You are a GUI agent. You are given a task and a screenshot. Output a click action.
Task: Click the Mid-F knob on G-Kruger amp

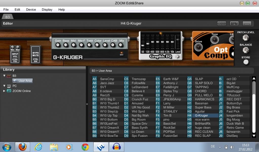pyautogui.click(x=81, y=45)
